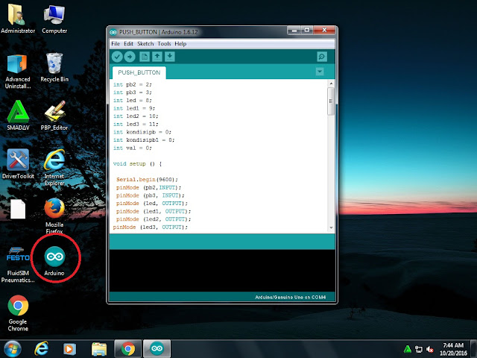Open the Tools menu
477x358 pixels.
[164, 44]
